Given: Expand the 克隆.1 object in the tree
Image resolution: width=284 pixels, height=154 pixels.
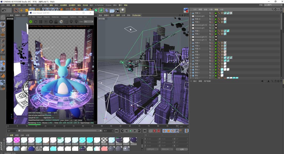Looking at the screenshot, I should (191, 66).
